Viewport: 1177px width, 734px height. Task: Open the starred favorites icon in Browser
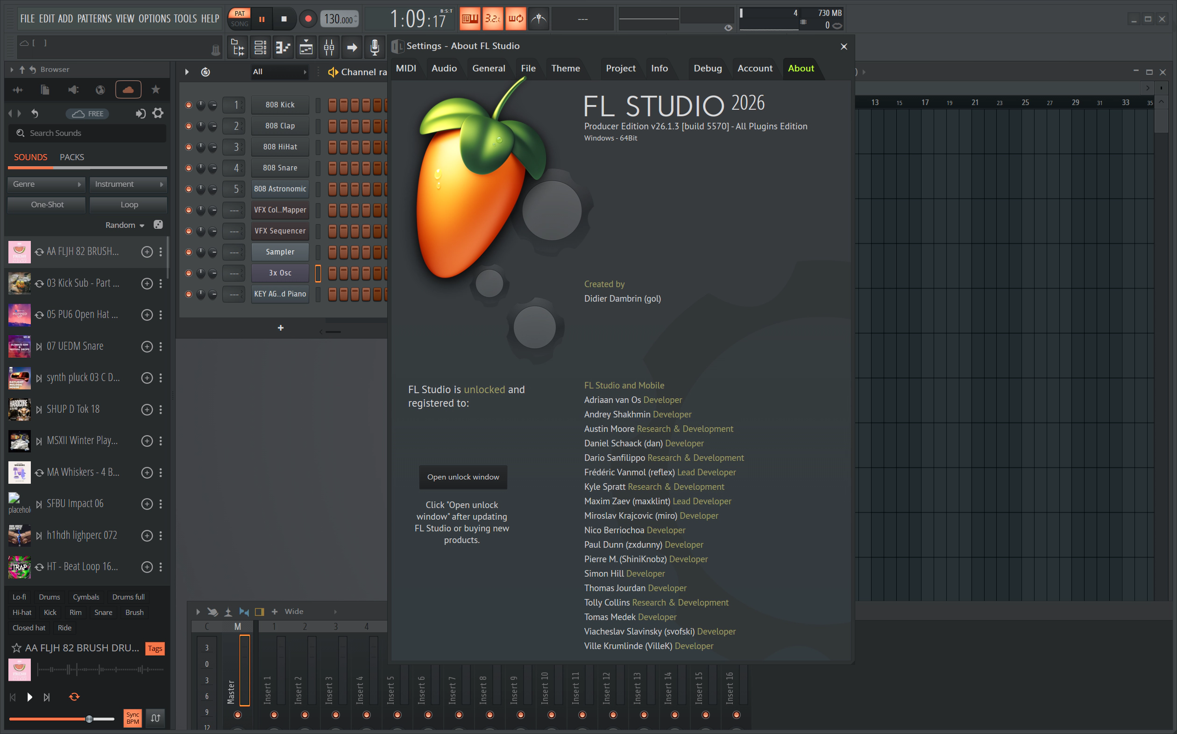156,90
